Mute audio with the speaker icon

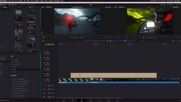[173, 41]
